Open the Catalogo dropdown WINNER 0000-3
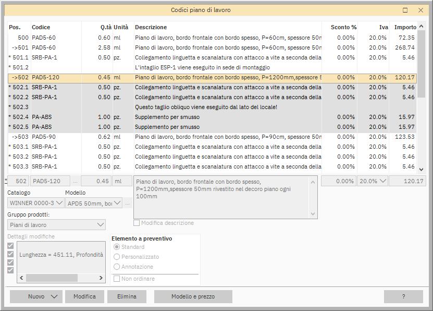This screenshot has width=433, height=311. coord(35,203)
